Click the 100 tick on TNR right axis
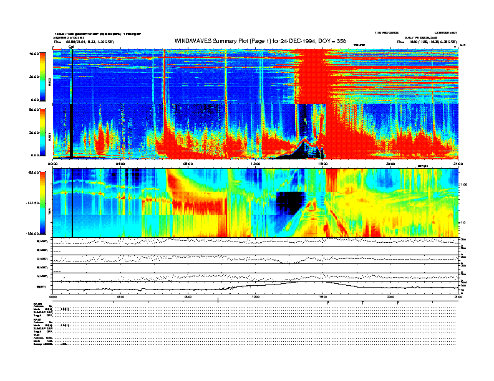494x381 pixels. coord(464,184)
